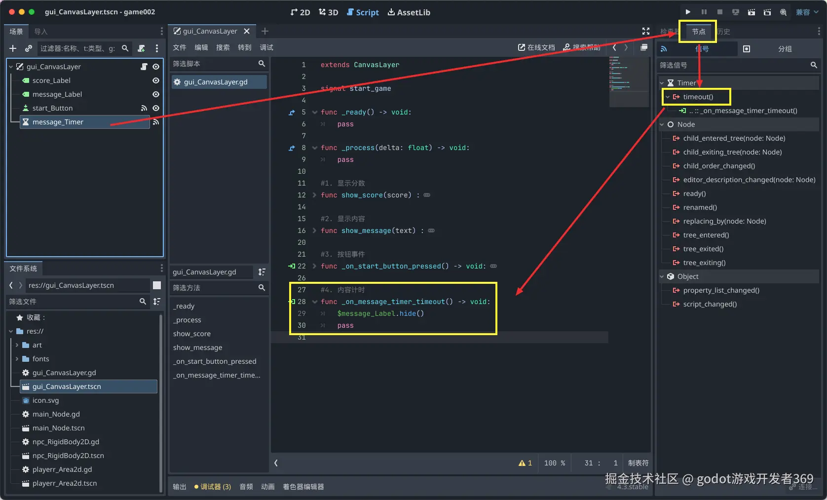This screenshot has width=827, height=500.
Task: Show signal connections of start_Button node
Action: [144, 108]
